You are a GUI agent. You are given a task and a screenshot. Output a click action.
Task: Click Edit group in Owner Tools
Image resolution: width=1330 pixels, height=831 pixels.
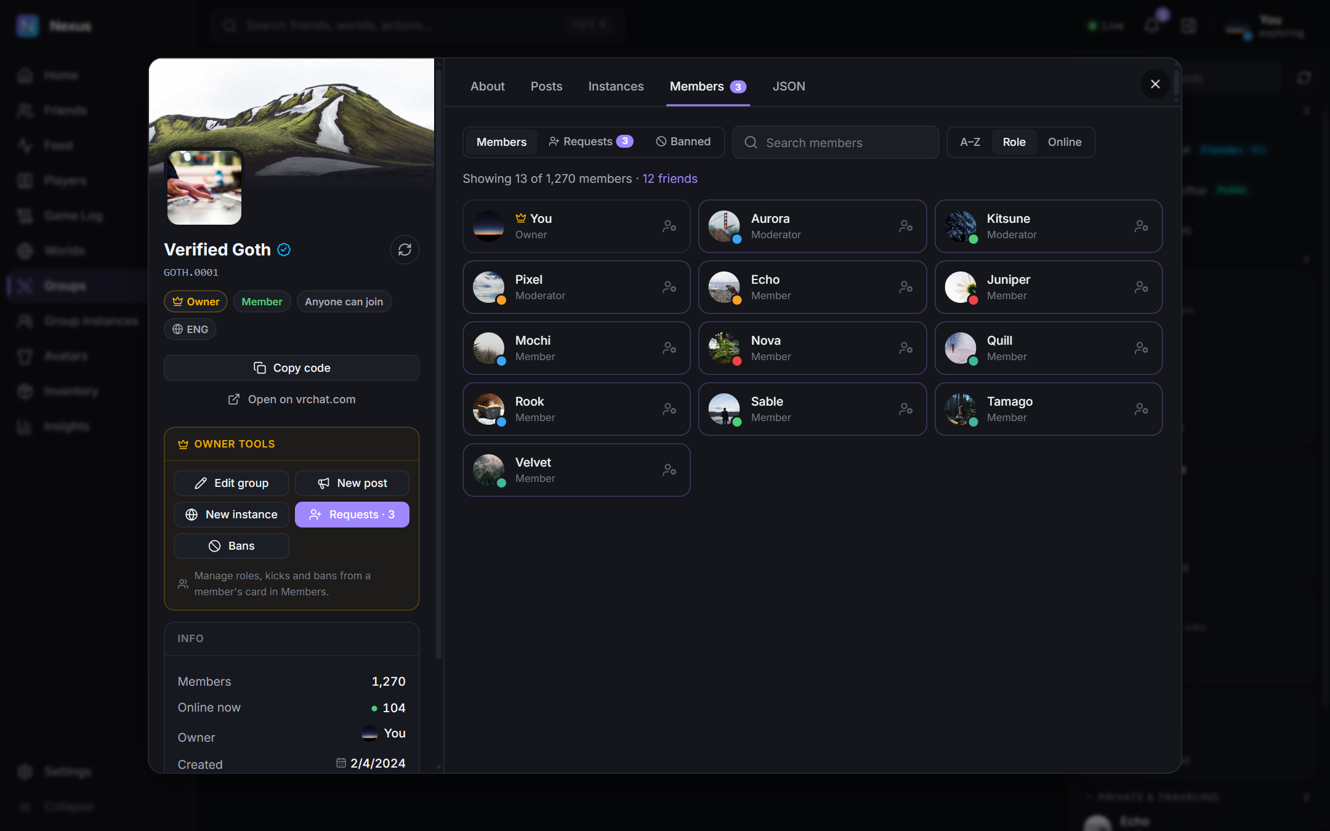(x=232, y=483)
